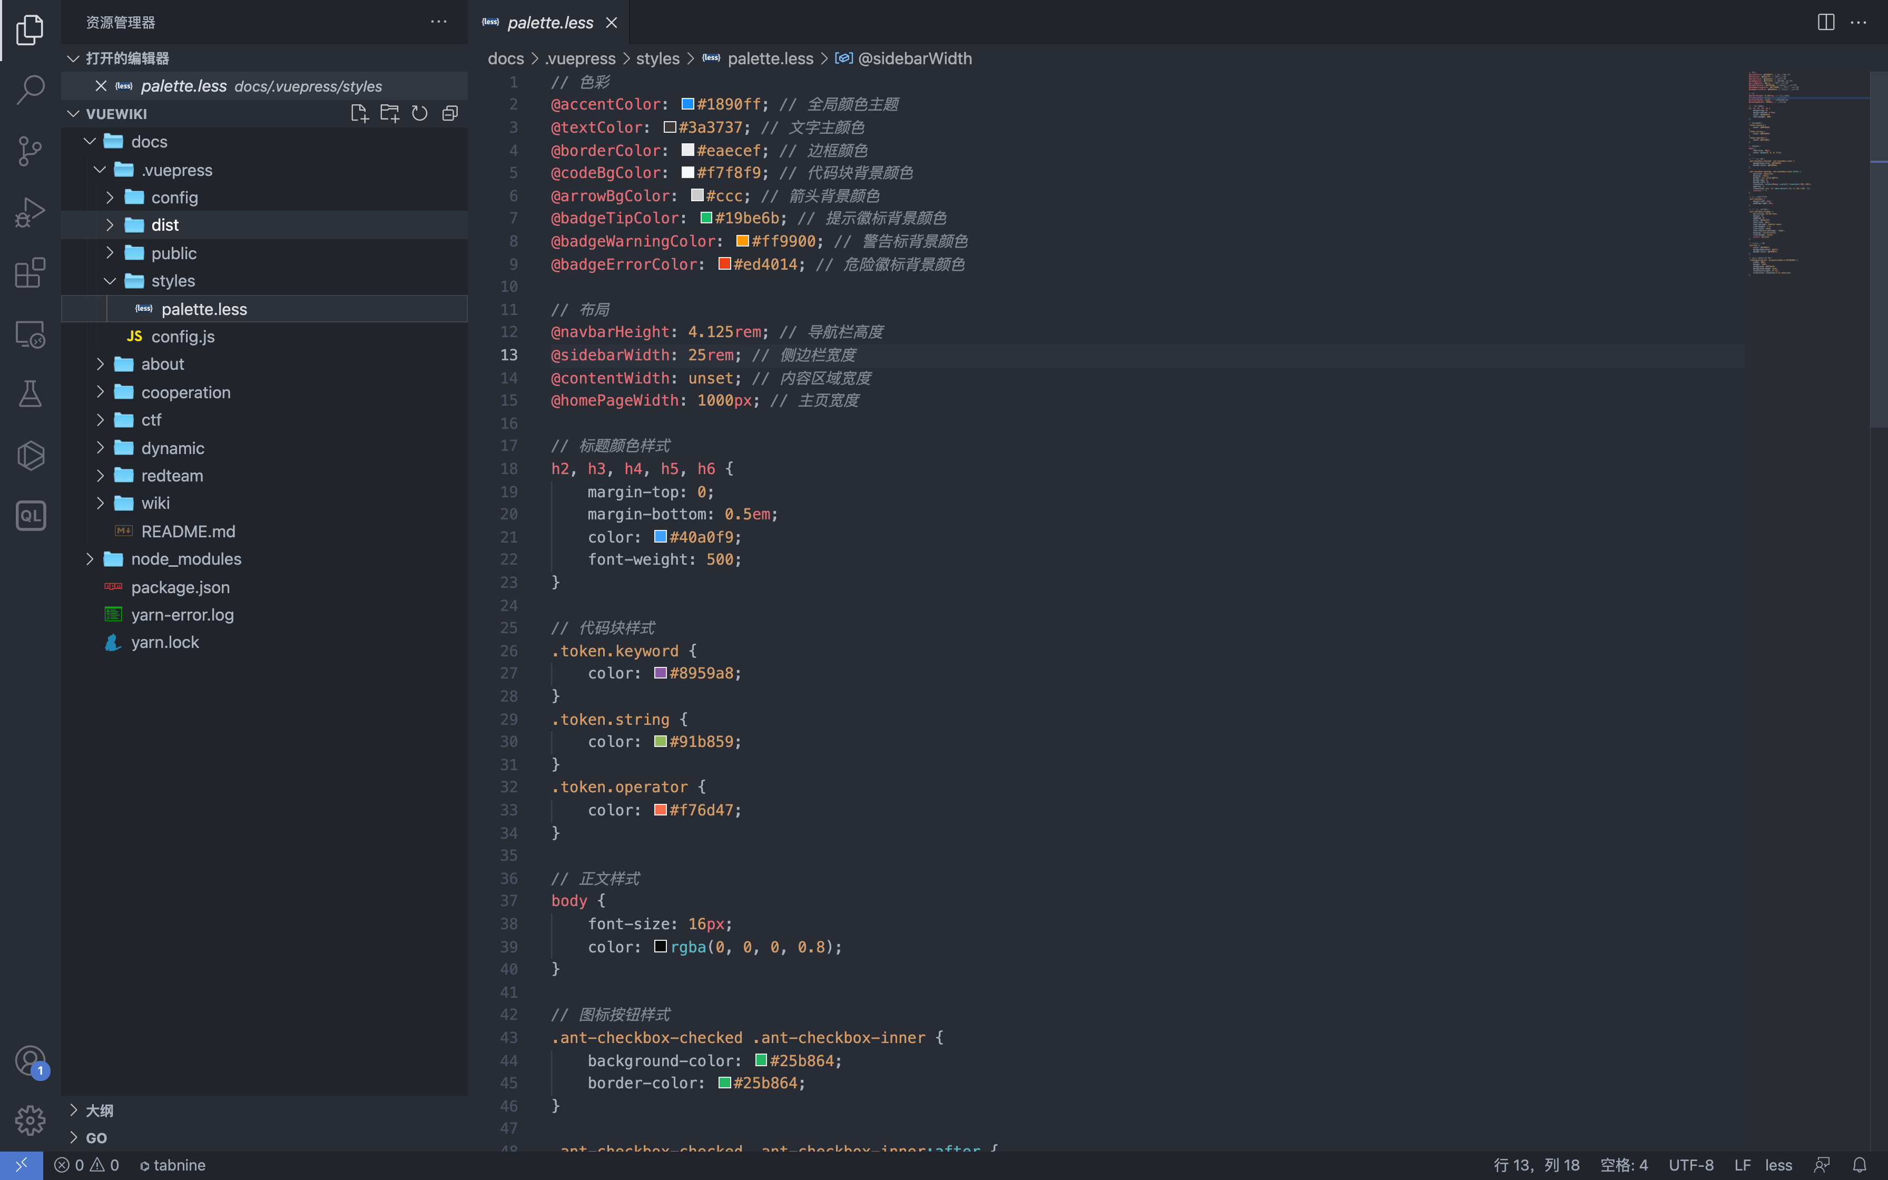
Task: Open the Extensions view
Action: pos(29,273)
